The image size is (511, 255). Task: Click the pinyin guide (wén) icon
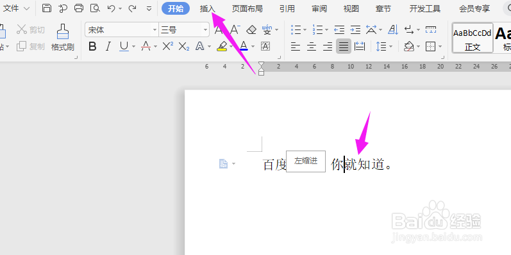[x=267, y=29]
